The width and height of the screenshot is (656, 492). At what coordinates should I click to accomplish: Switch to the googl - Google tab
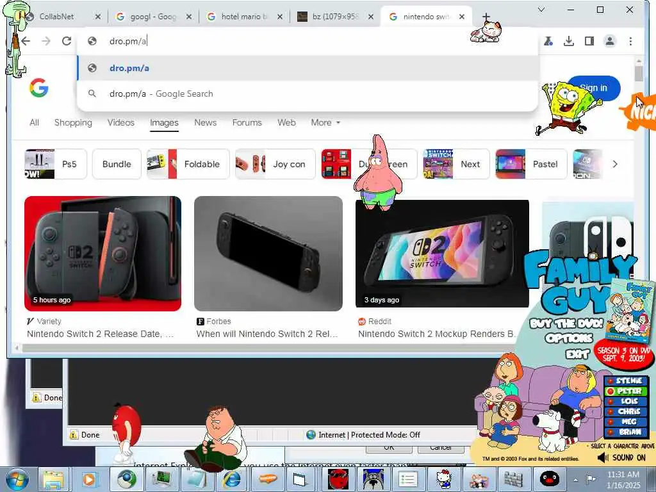tap(152, 16)
